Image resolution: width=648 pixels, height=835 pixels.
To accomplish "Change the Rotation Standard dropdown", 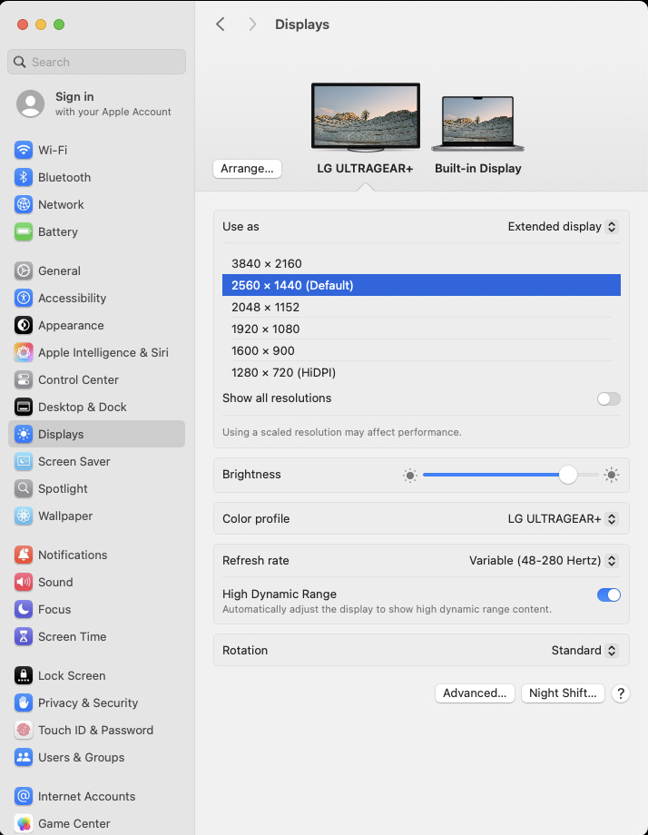I will 584,651.
